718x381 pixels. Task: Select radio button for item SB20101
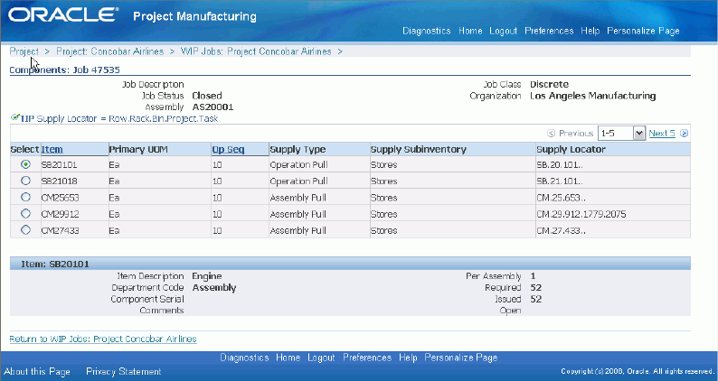pyautogui.click(x=25, y=164)
